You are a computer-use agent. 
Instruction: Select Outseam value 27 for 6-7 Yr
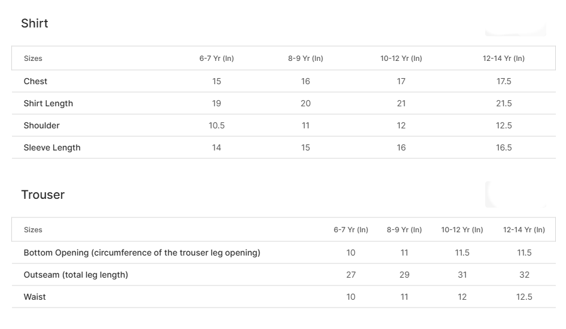(x=351, y=275)
